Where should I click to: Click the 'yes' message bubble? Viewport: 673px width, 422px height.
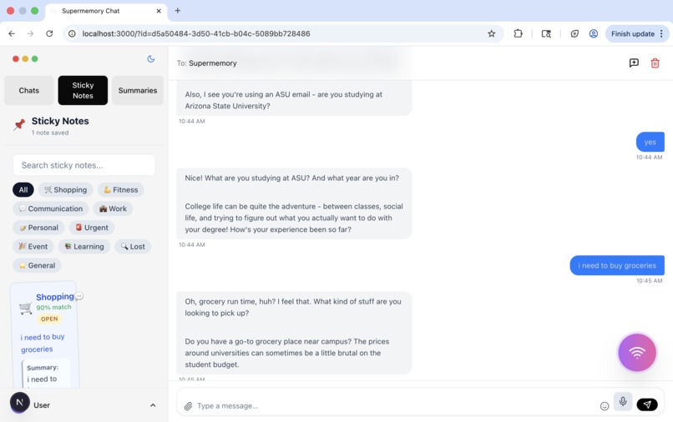650,142
